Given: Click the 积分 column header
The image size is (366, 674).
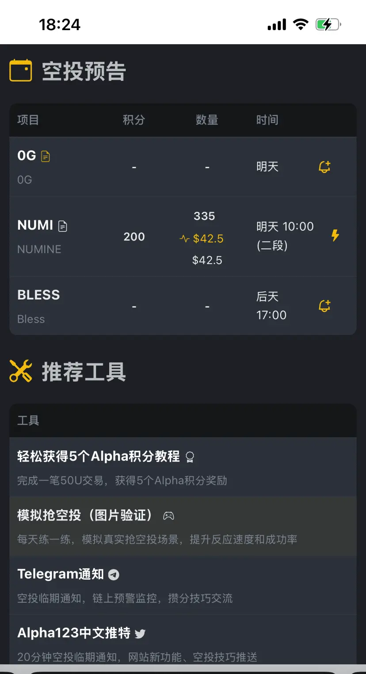Looking at the screenshot, I should click(x=134, y=120).
